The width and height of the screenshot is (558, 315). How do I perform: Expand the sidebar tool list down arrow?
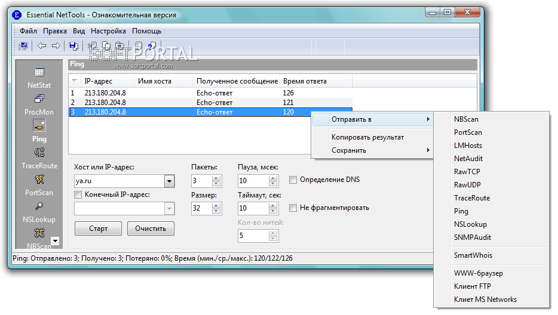[x=55, y=240]
